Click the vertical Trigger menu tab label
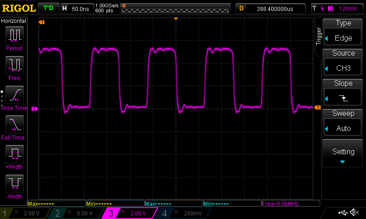Image resolution: width=366 pixels, height=219 pixels. [x=318, y=36]
